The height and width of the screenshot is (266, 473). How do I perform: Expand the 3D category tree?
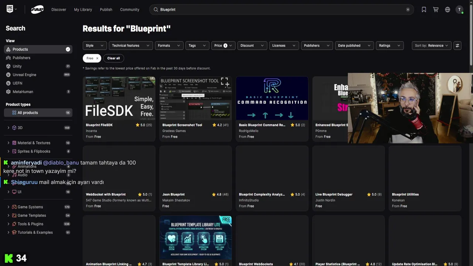pyautogui.click(x=8, y=128)
